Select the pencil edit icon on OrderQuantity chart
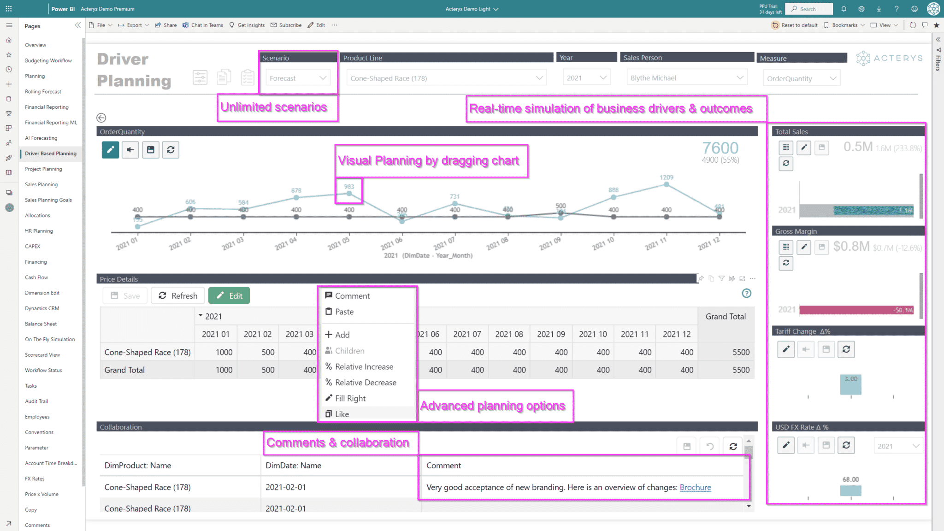This screenshot has height=531, width=944. pos(110,150)
